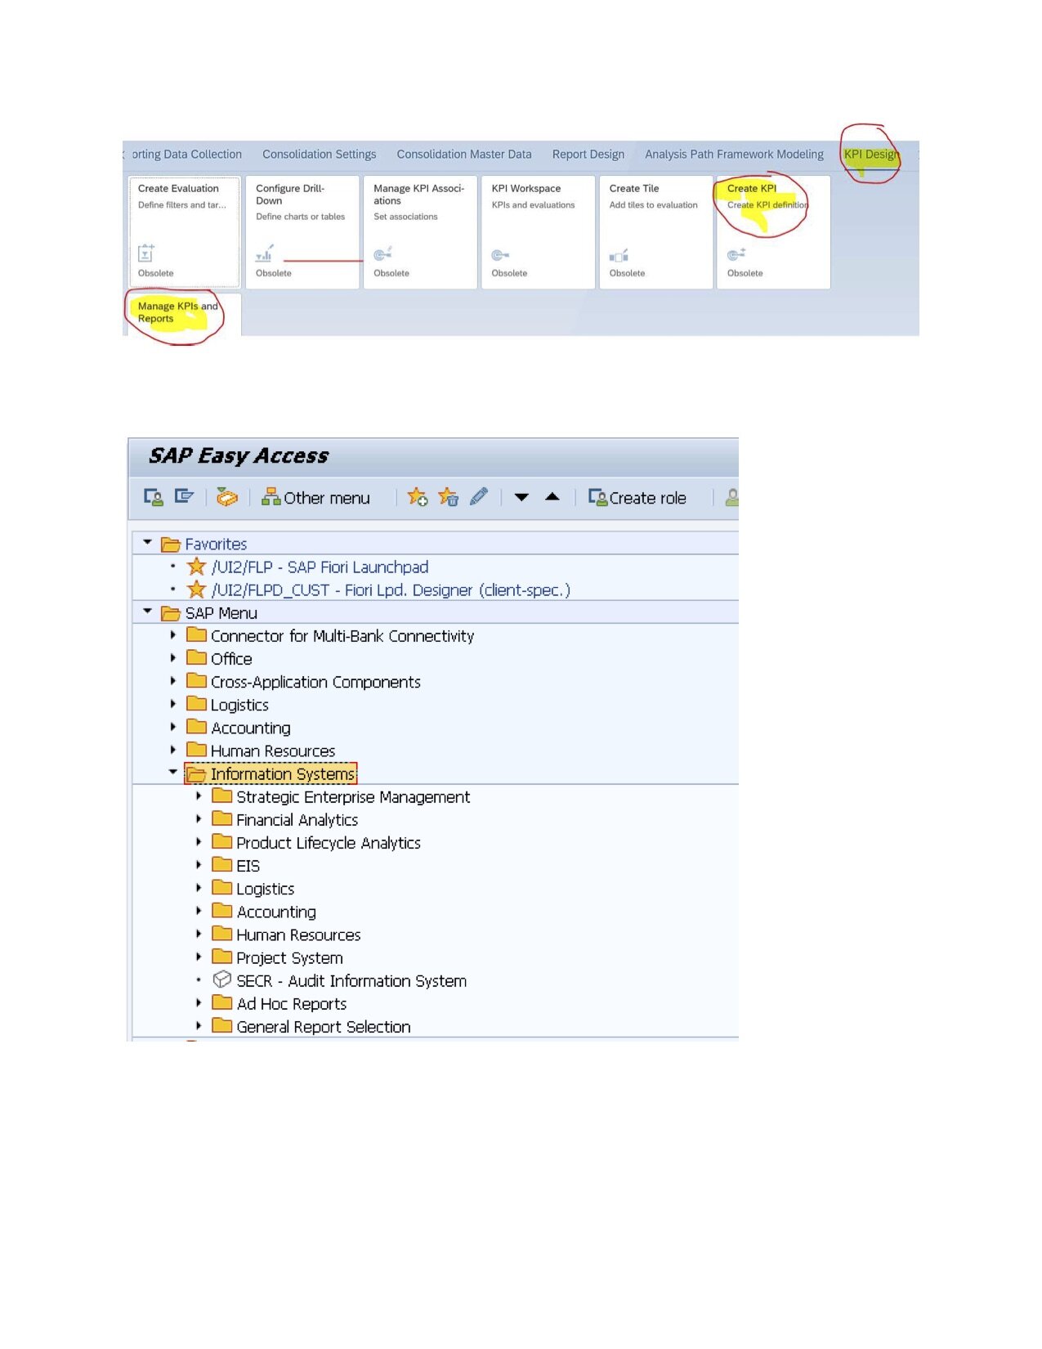Expand the Project System folder
The height and width of the screenshot is (1349, 1042).
coord(199,957)
